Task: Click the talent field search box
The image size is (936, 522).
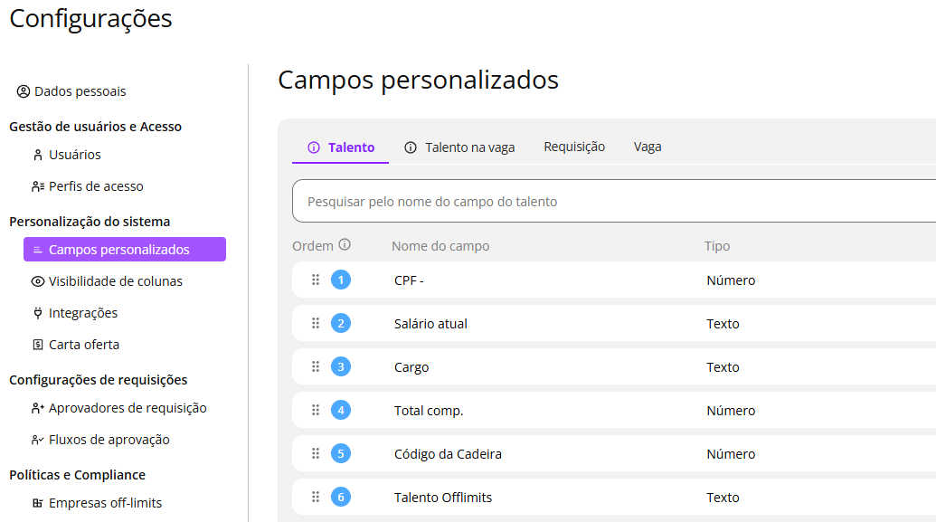Action: pos(615,202)
